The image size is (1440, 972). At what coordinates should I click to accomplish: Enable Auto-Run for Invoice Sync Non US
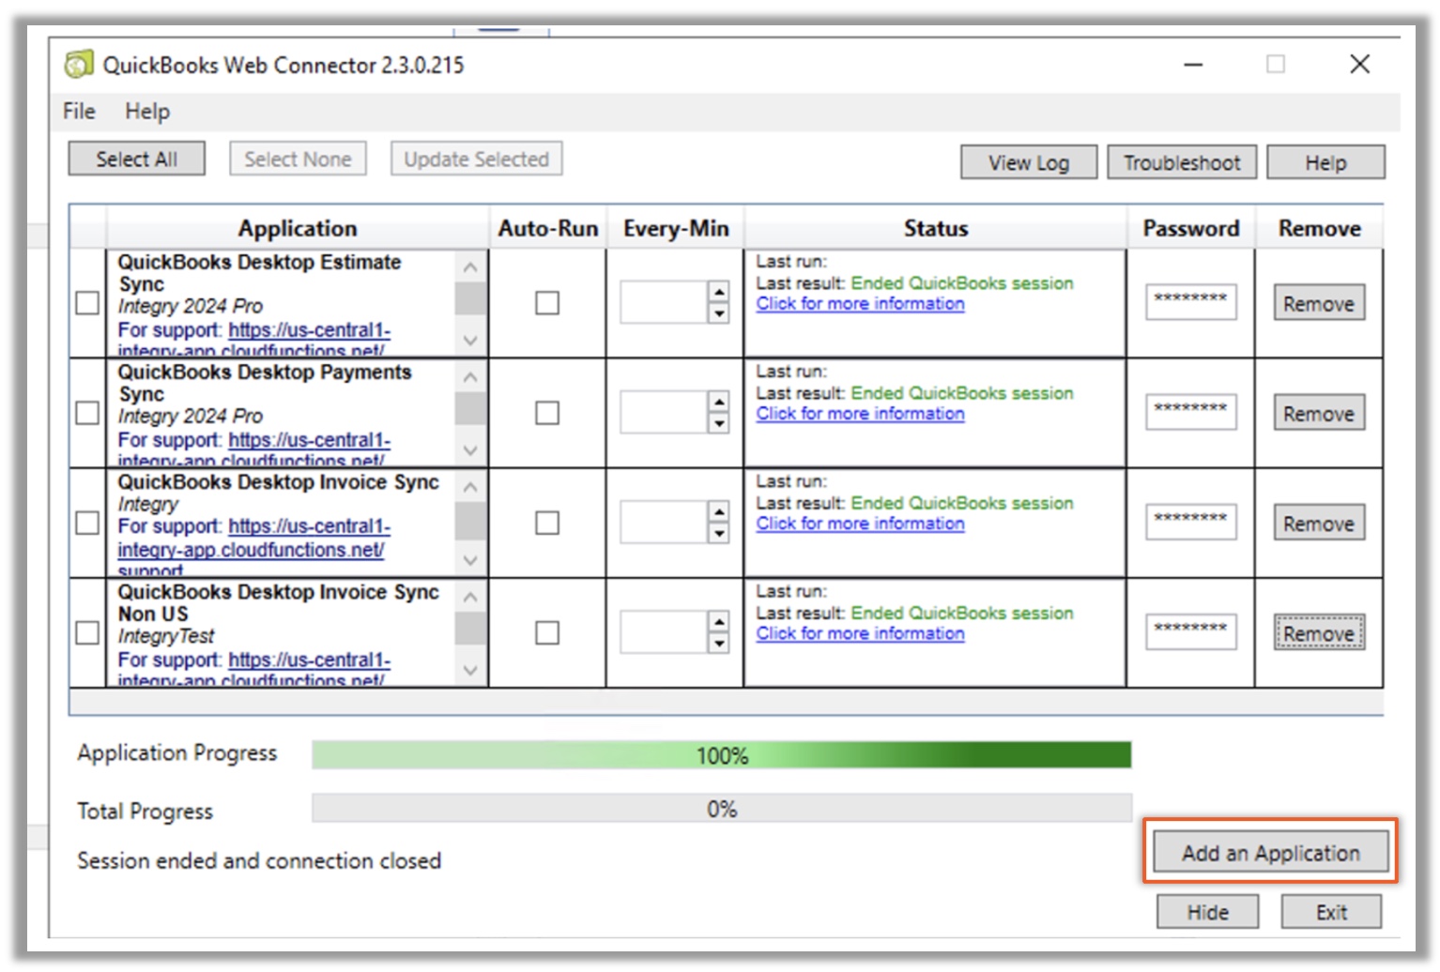pyautogui.click(x=547, y=633)
